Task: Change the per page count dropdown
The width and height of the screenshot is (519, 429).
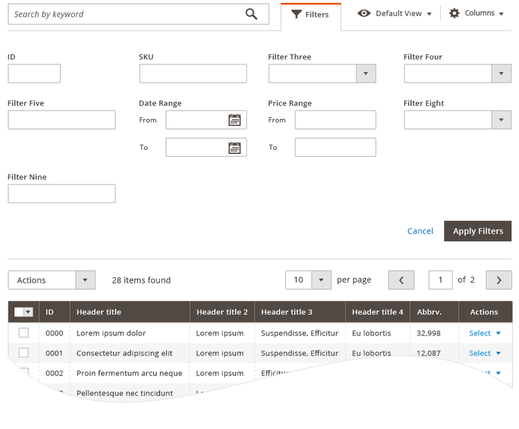Action: 321,280
